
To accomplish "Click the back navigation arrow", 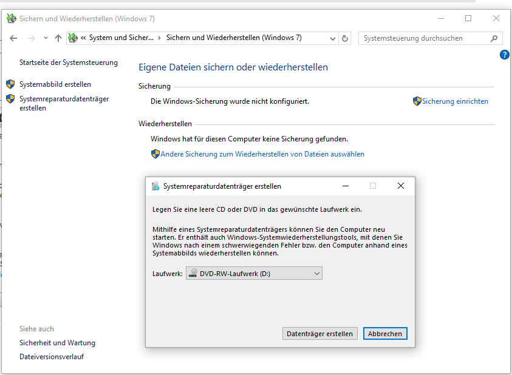I will pyautogui.click(x=13, y=38).
